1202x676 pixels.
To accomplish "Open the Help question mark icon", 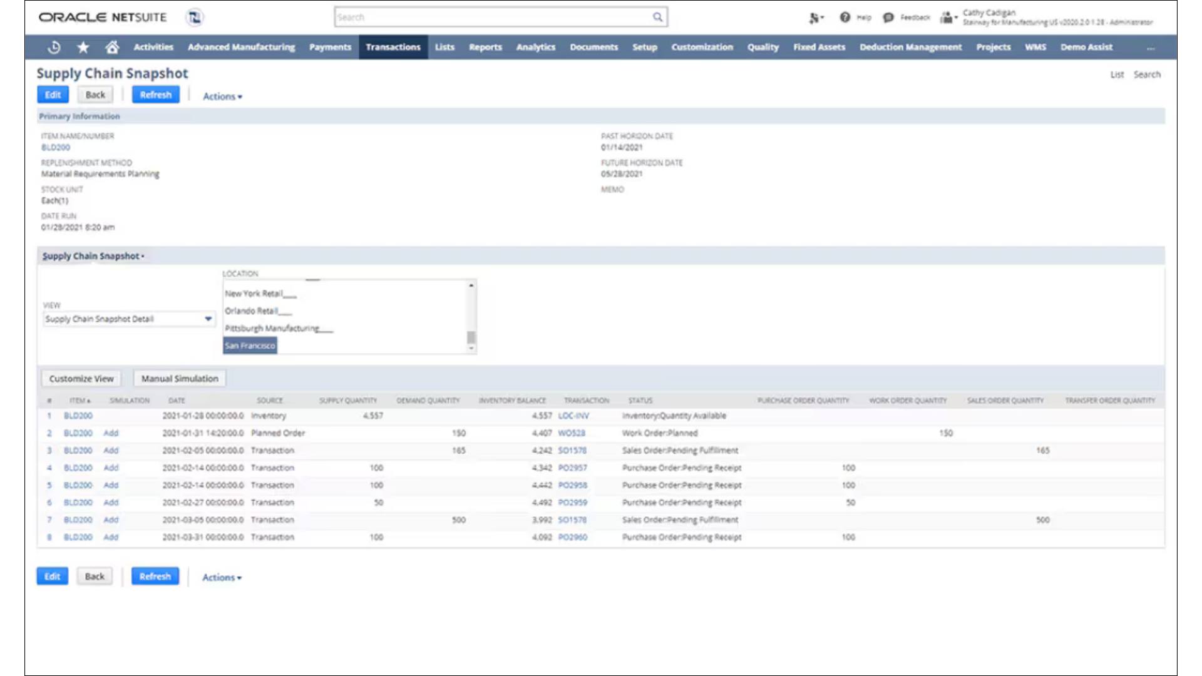I will tap(845, 18).
